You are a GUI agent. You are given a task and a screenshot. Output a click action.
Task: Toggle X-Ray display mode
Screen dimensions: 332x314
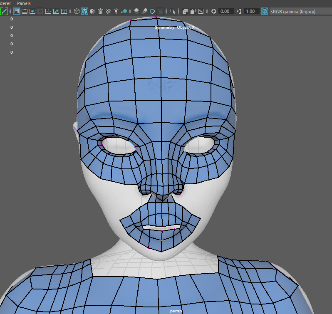pyautogui.click(x=185, y=11)
